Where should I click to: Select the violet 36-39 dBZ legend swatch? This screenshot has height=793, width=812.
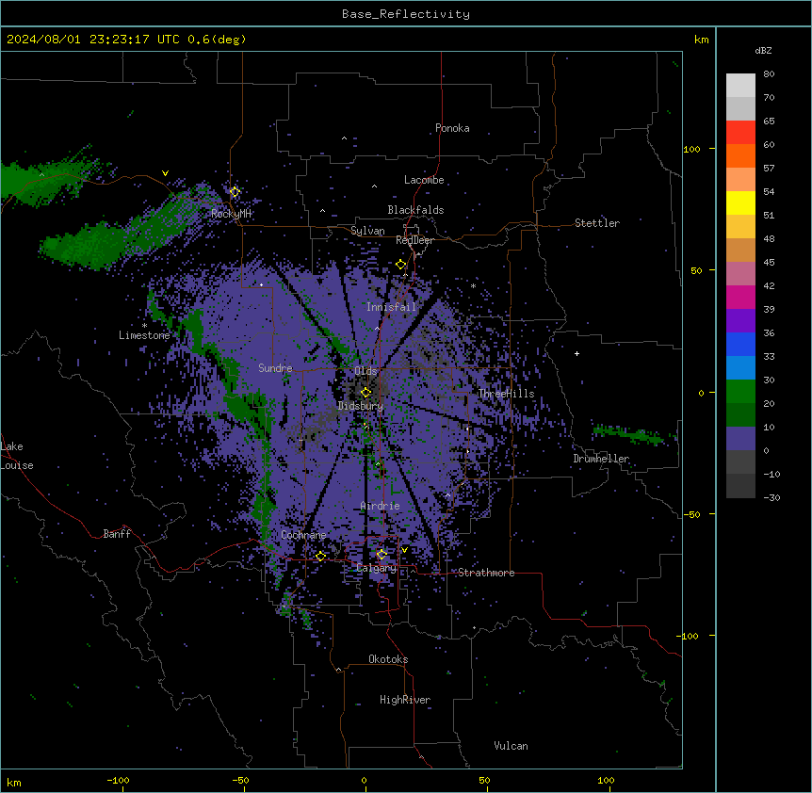coord(740,321)
